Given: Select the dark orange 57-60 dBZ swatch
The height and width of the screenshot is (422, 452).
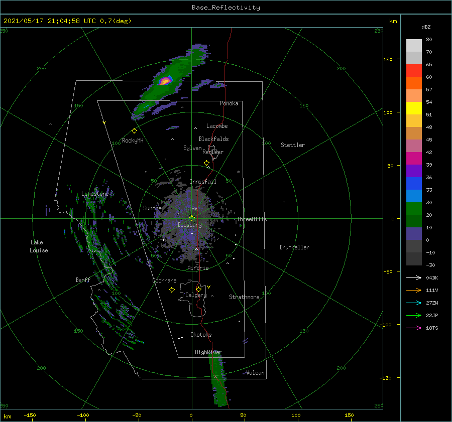Looking at the screenshot, I should [x=414, y=83].
